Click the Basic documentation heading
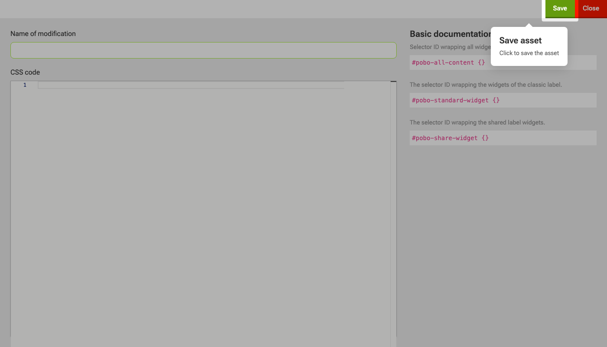This screenshot has height=347, width=607. click(450, 34)
